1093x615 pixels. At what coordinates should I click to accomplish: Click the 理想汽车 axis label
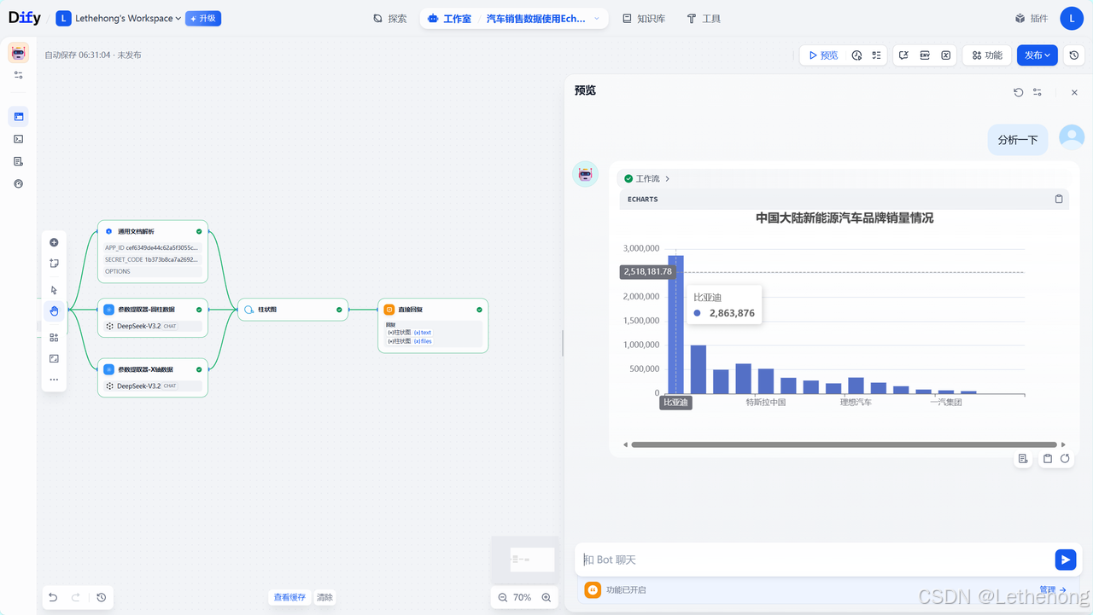pos(856,402)
